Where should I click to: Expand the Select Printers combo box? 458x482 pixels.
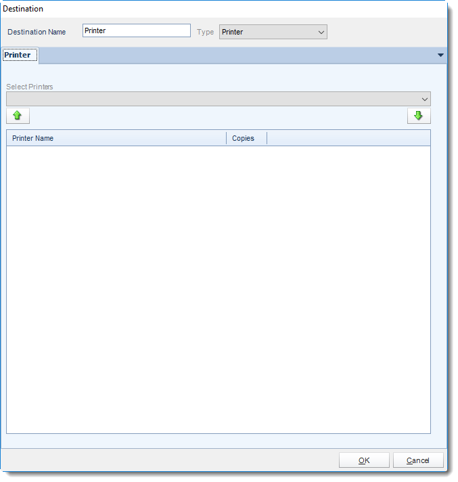[x=219, y=99]
